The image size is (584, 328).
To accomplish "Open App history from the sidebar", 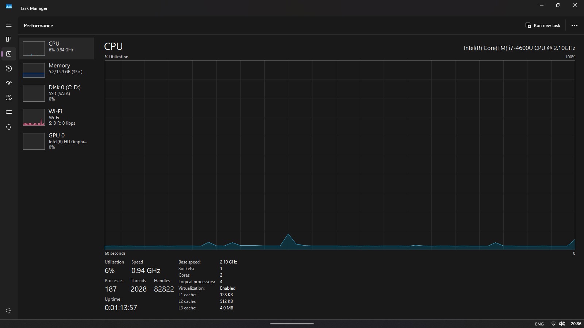I will pos(9,69).
